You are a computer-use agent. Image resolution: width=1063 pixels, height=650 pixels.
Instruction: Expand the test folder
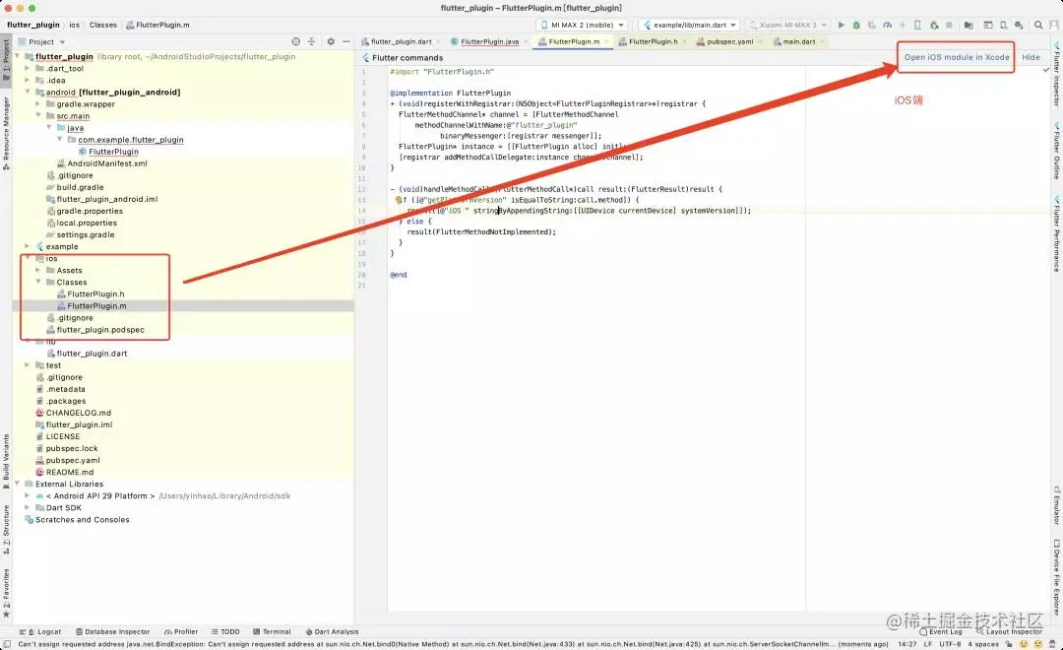(28, 365)
